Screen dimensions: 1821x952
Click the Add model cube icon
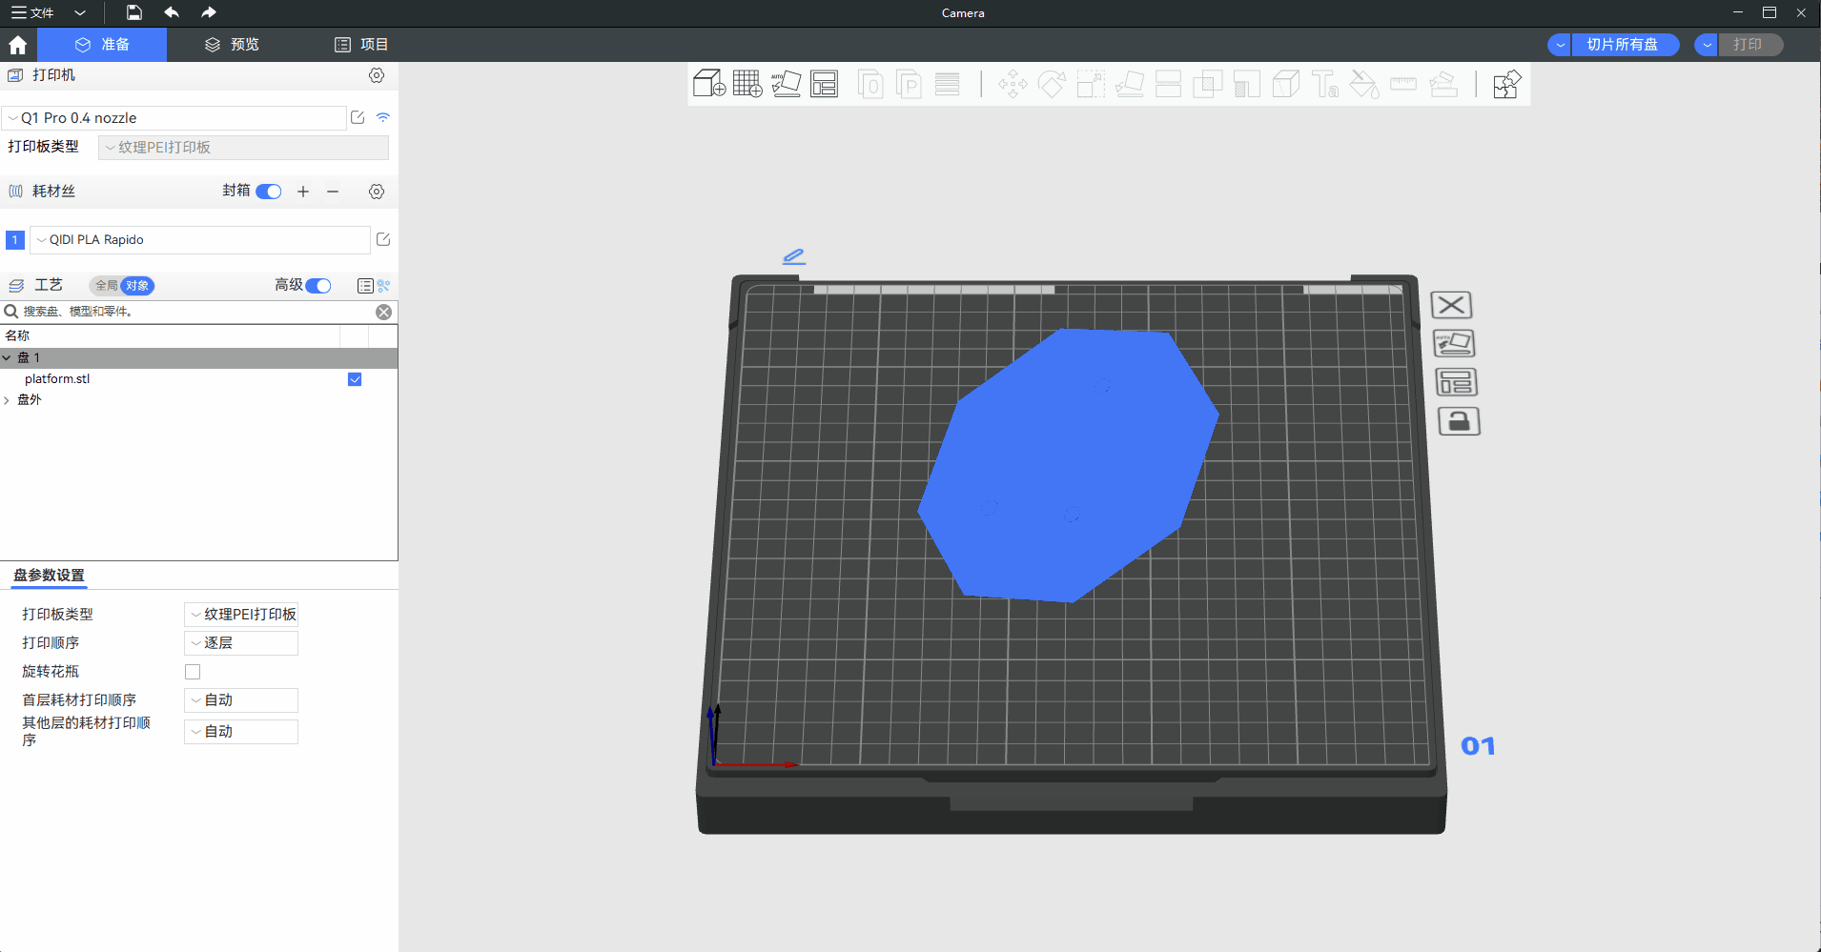point(708,84)
